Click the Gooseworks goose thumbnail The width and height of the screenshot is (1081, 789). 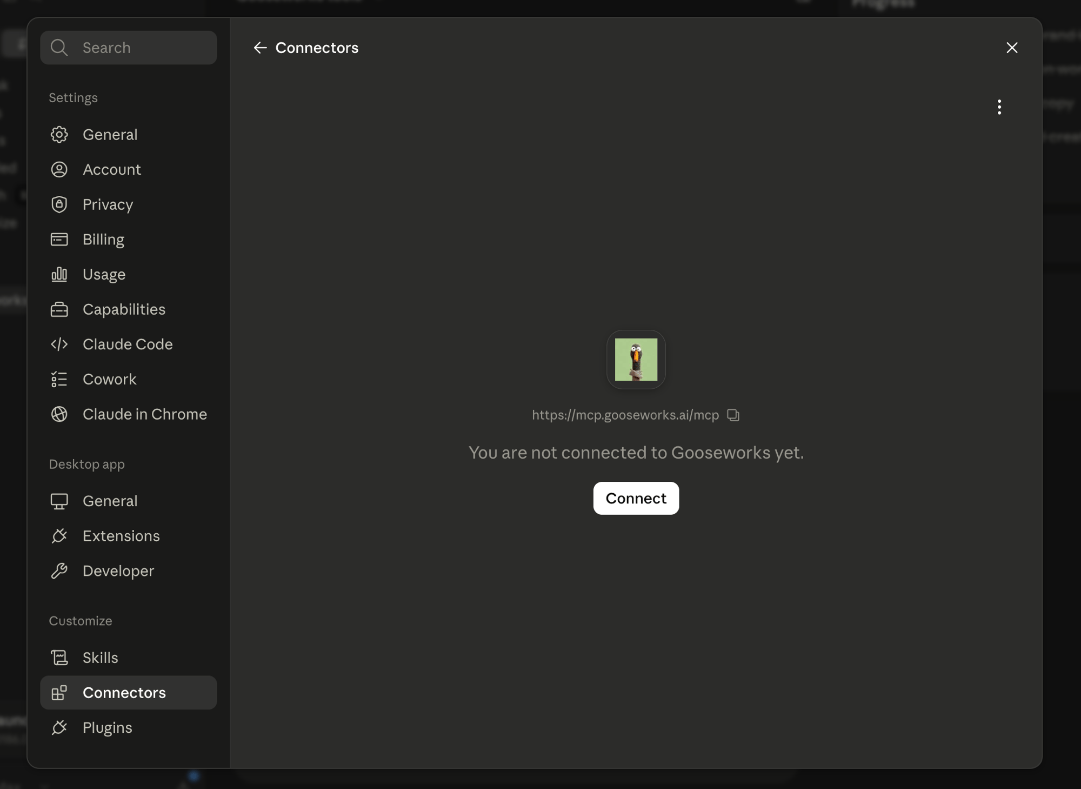point(636,360)
